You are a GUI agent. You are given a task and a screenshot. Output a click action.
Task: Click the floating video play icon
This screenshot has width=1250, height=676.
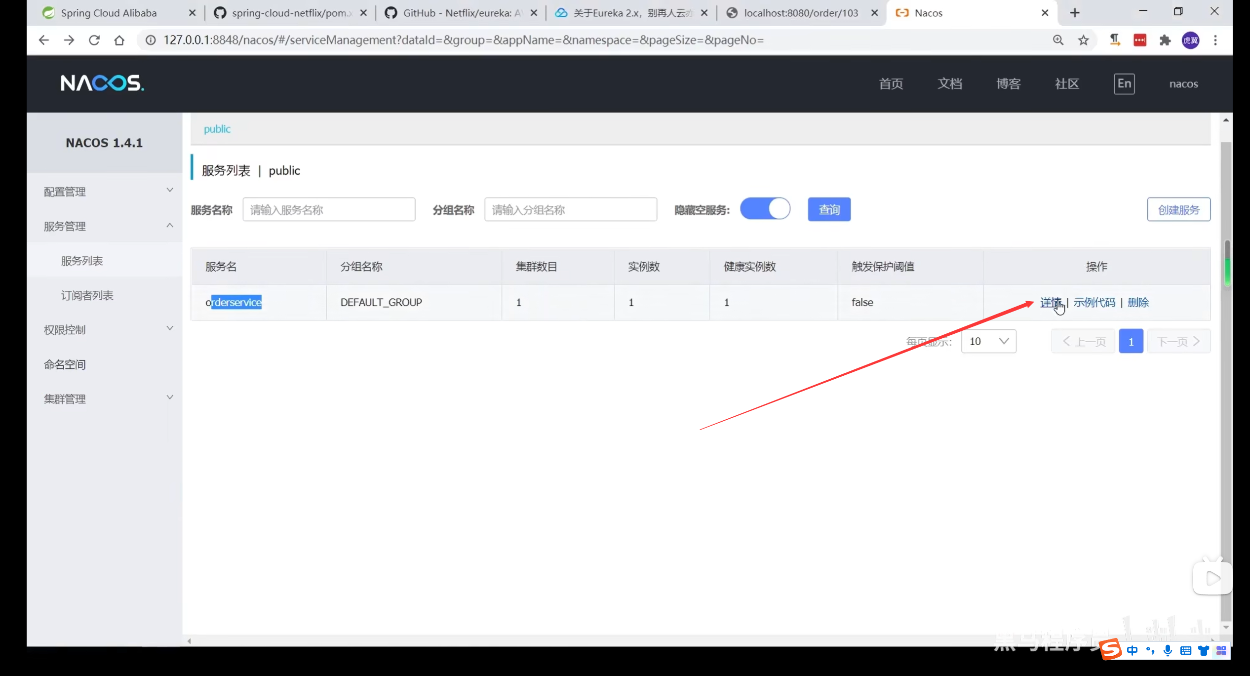[1212, 578]
